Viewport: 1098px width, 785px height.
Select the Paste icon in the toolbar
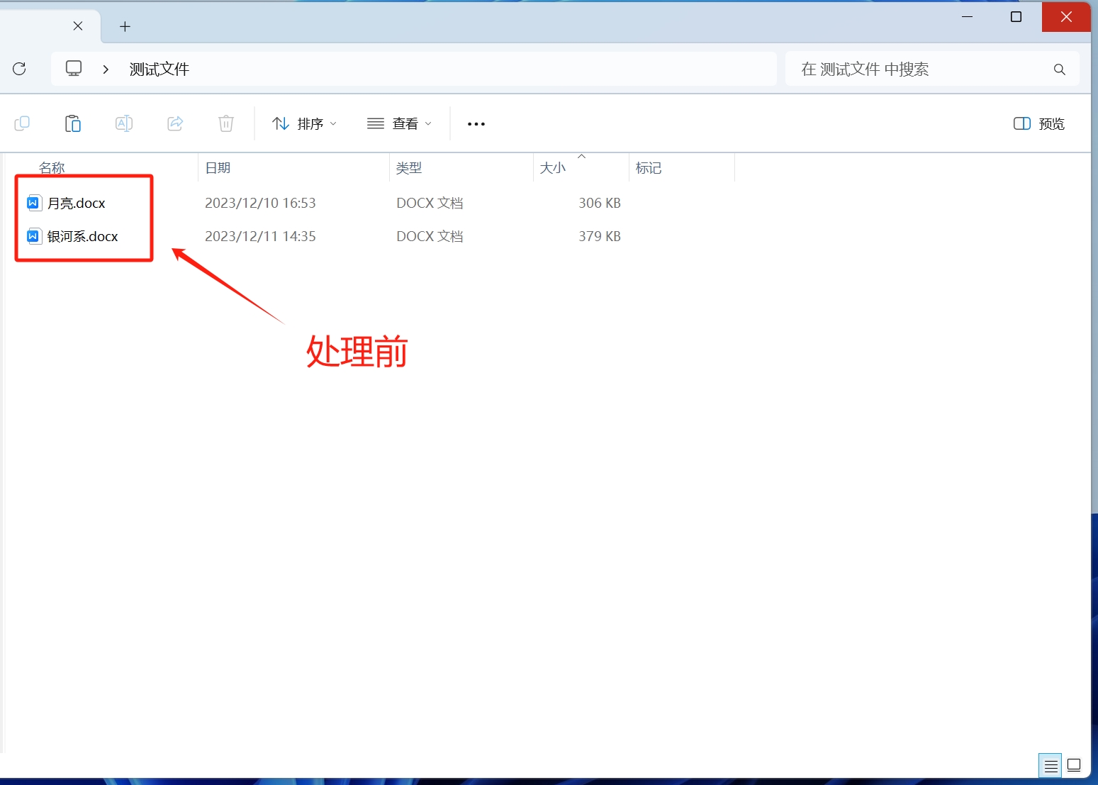[73, 123]
